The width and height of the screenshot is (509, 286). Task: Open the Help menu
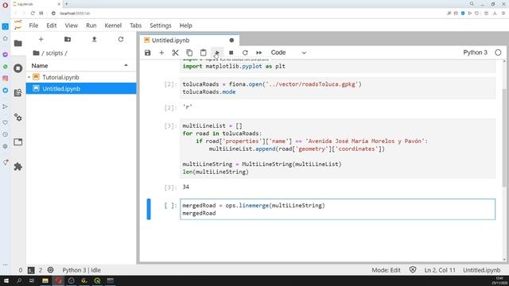[185, 25]
